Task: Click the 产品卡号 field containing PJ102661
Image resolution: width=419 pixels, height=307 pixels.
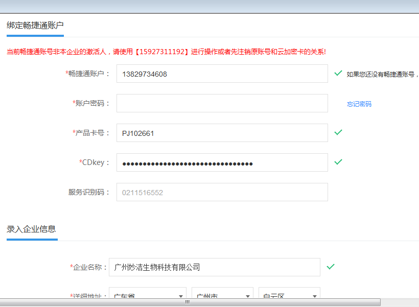Action: point(222,133)
